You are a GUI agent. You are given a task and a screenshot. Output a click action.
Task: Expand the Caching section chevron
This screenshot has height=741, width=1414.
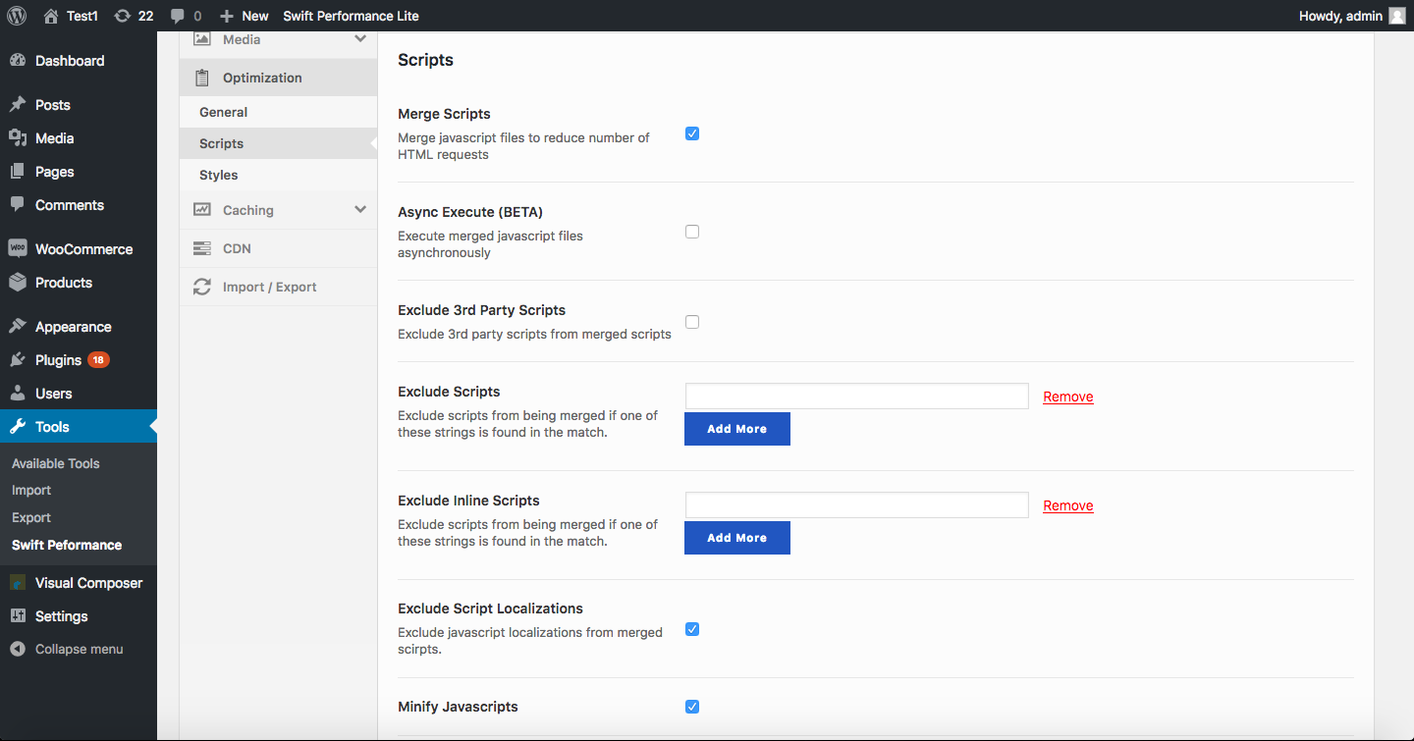[x=360, y=210]
